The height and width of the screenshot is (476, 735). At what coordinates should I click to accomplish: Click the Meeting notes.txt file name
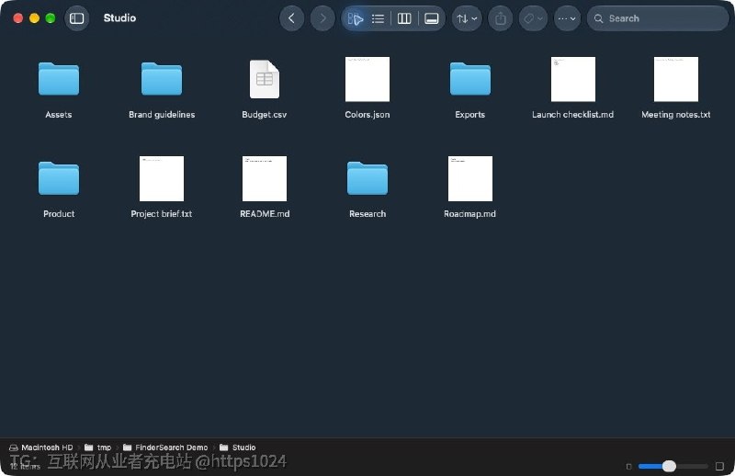point(676,115)
